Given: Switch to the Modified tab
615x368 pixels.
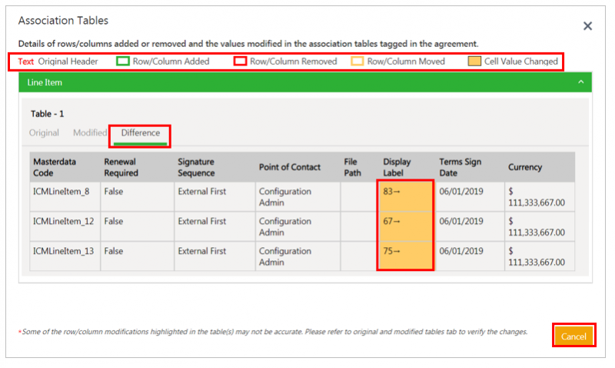Looking at the screenshot, I should 90,132.
